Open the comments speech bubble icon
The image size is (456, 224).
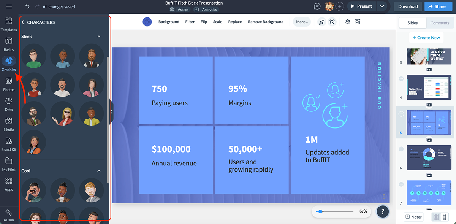(x=317, y=6)
